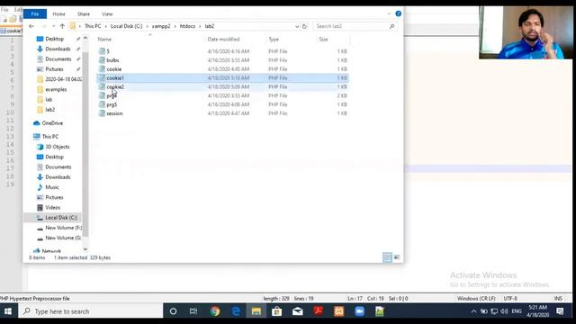The height and width of the screenshot is (324, 576).
Task: Switch to the View ribbon tab
Action: 107,14
